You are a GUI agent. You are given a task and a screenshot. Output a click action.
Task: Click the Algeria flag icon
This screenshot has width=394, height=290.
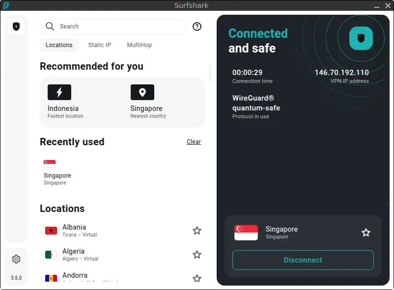51,255
